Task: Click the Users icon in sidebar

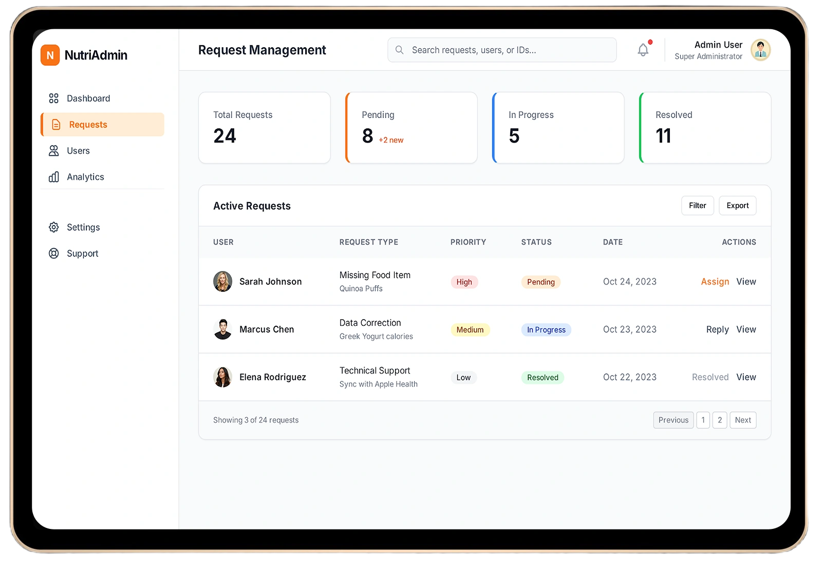Action: point(54,151)
